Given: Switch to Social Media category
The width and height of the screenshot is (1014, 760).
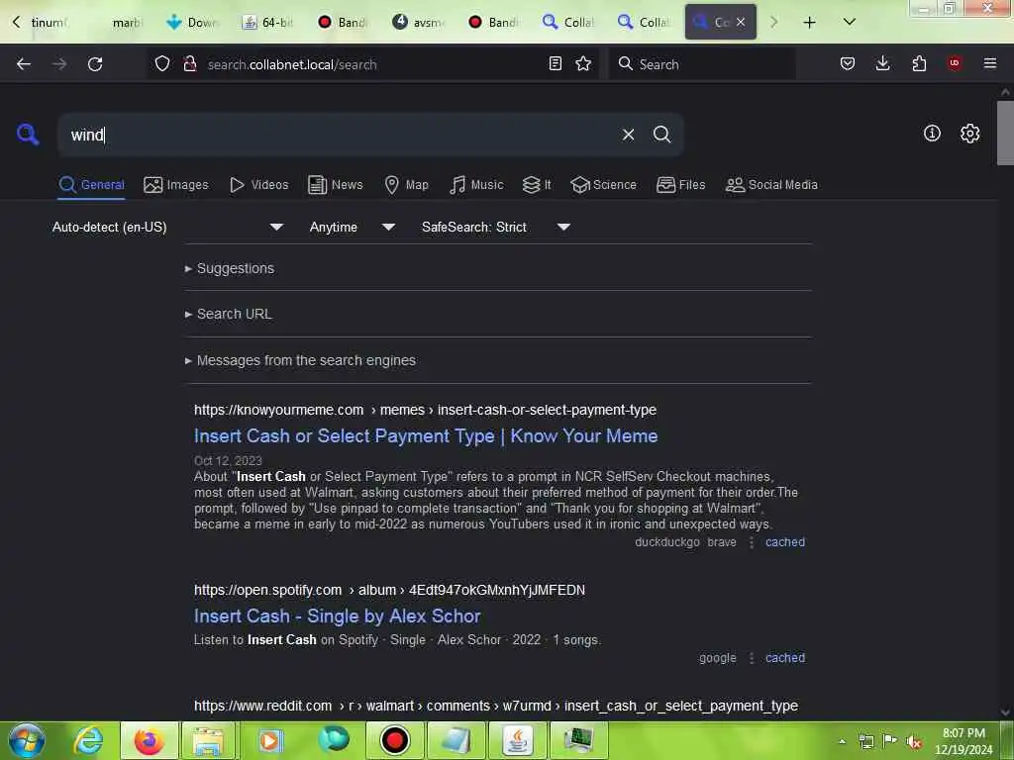Looking at the screenshot, I should (x=771, y=185).
